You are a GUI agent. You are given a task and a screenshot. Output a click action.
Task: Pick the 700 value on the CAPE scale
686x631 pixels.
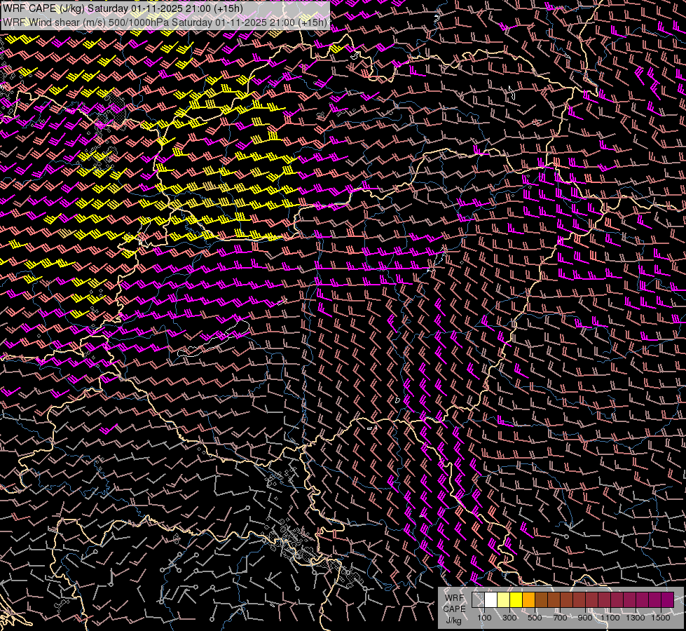coord(560,618)
